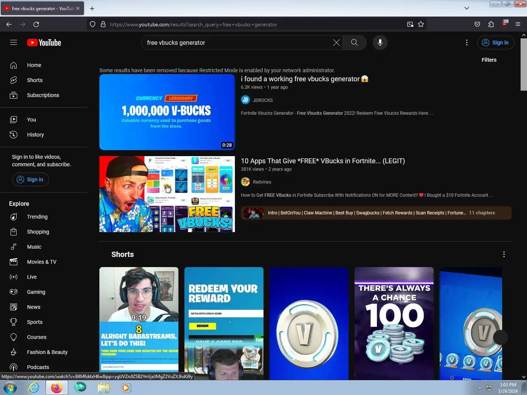Click the browser Back arrow

point(9,24)
